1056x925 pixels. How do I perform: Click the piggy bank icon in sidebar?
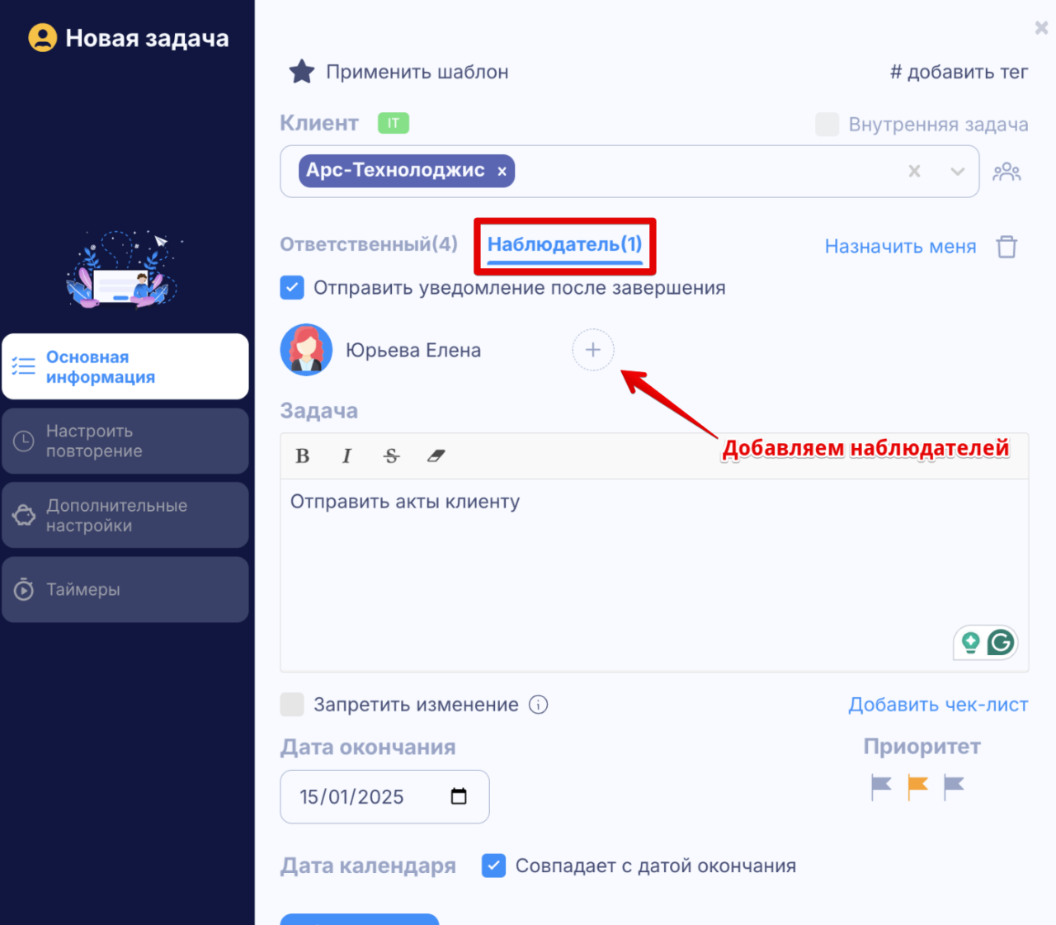tap(24, 515)
